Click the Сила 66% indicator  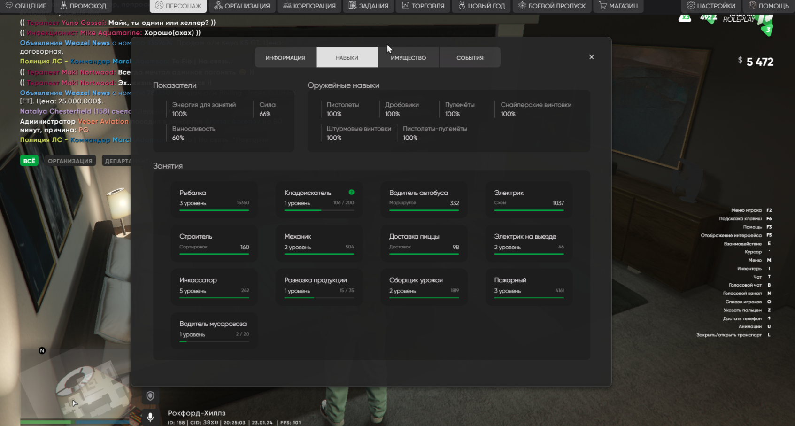coord(267,109)
